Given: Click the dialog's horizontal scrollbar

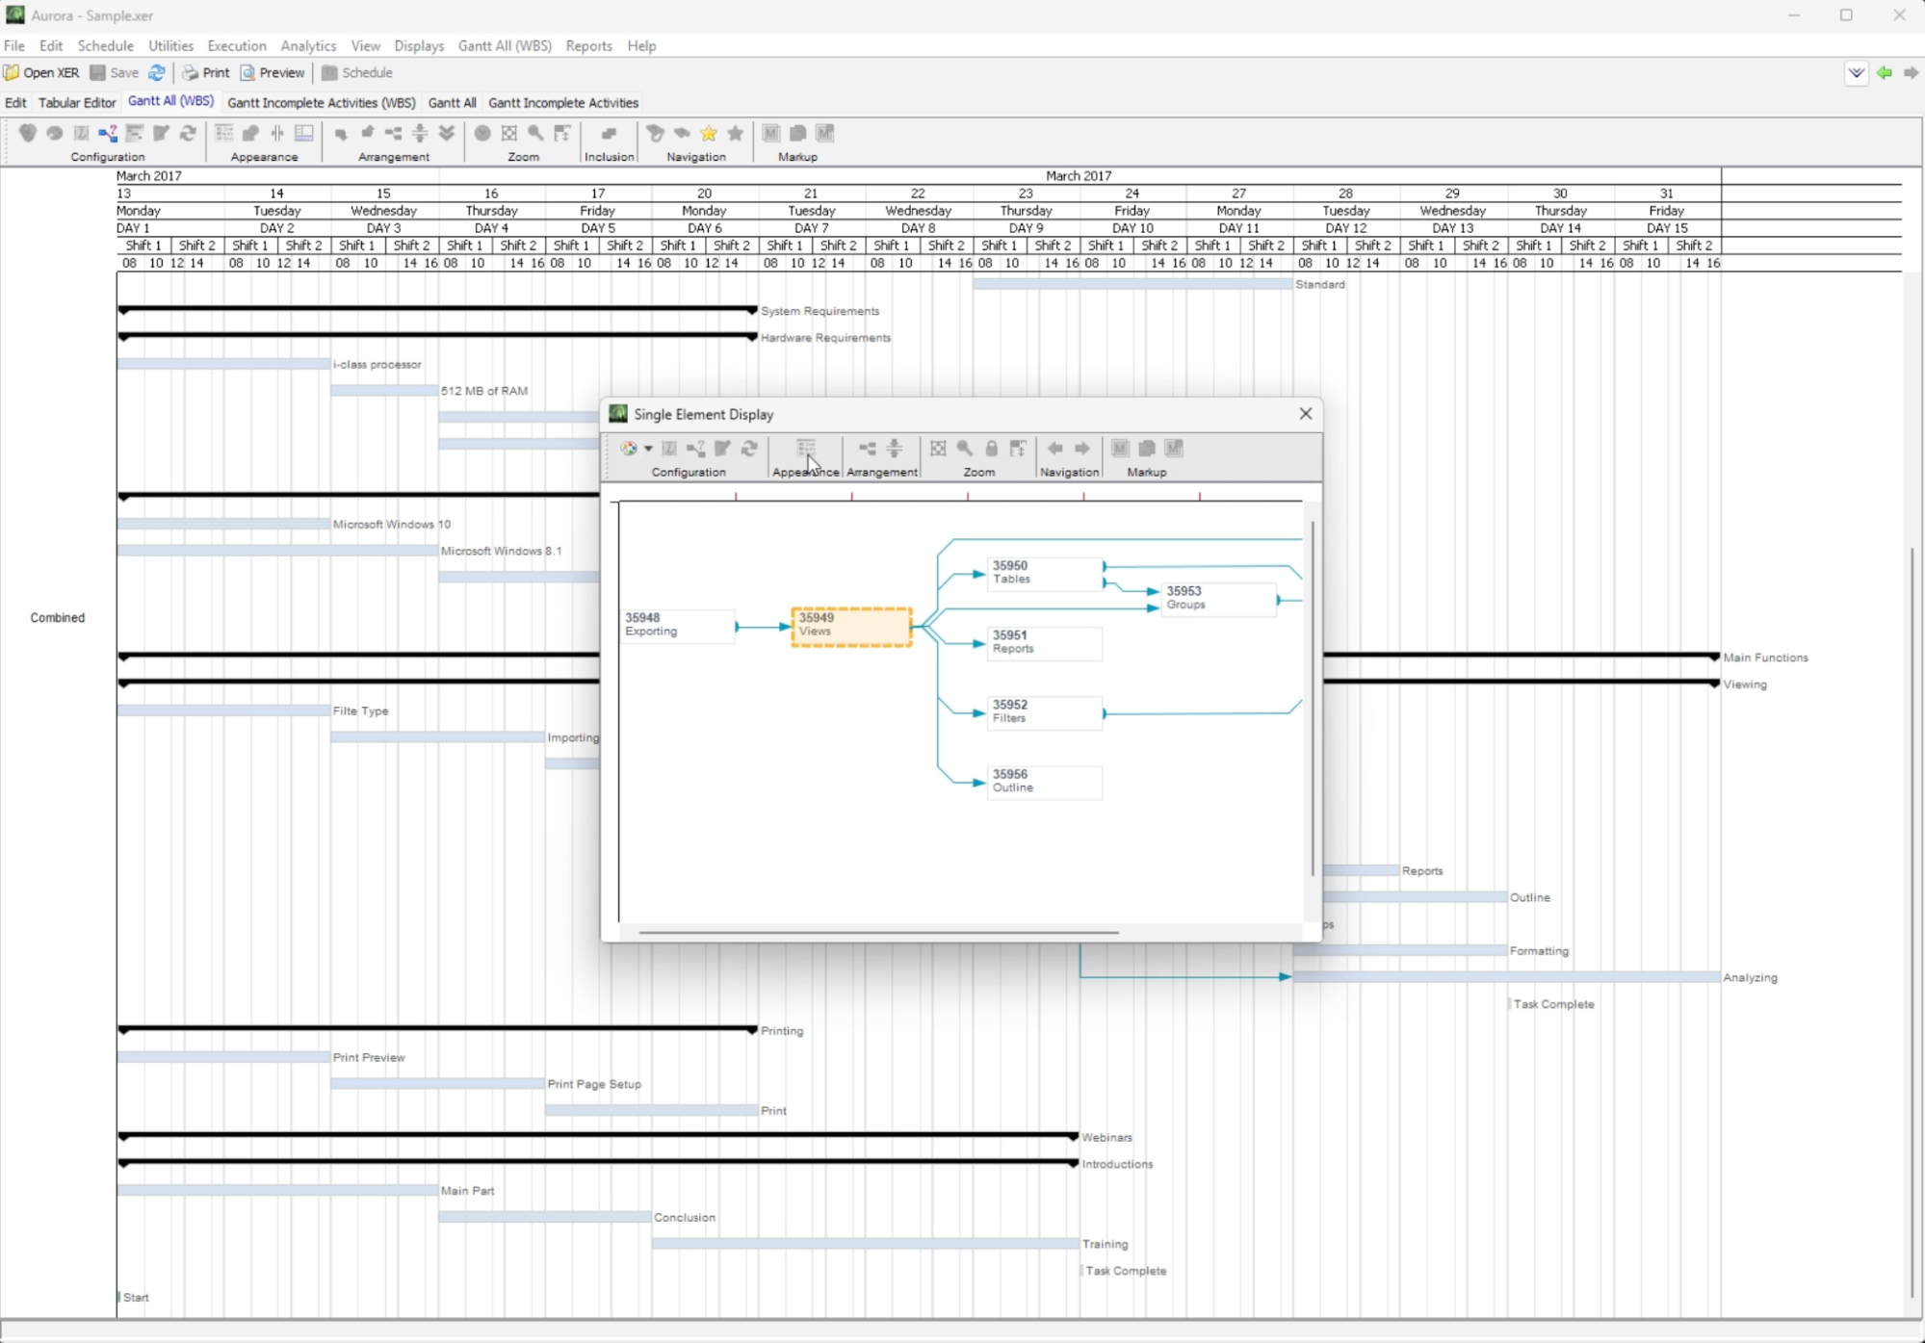Looking at the screenshot, I should pos(877,932).
